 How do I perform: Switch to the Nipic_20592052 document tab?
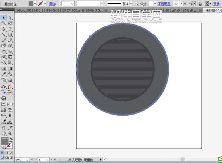[60, 10]
